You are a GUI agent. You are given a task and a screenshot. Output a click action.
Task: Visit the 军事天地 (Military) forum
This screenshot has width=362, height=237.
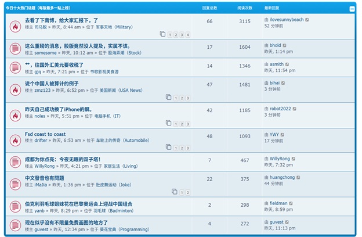(114, 27)
